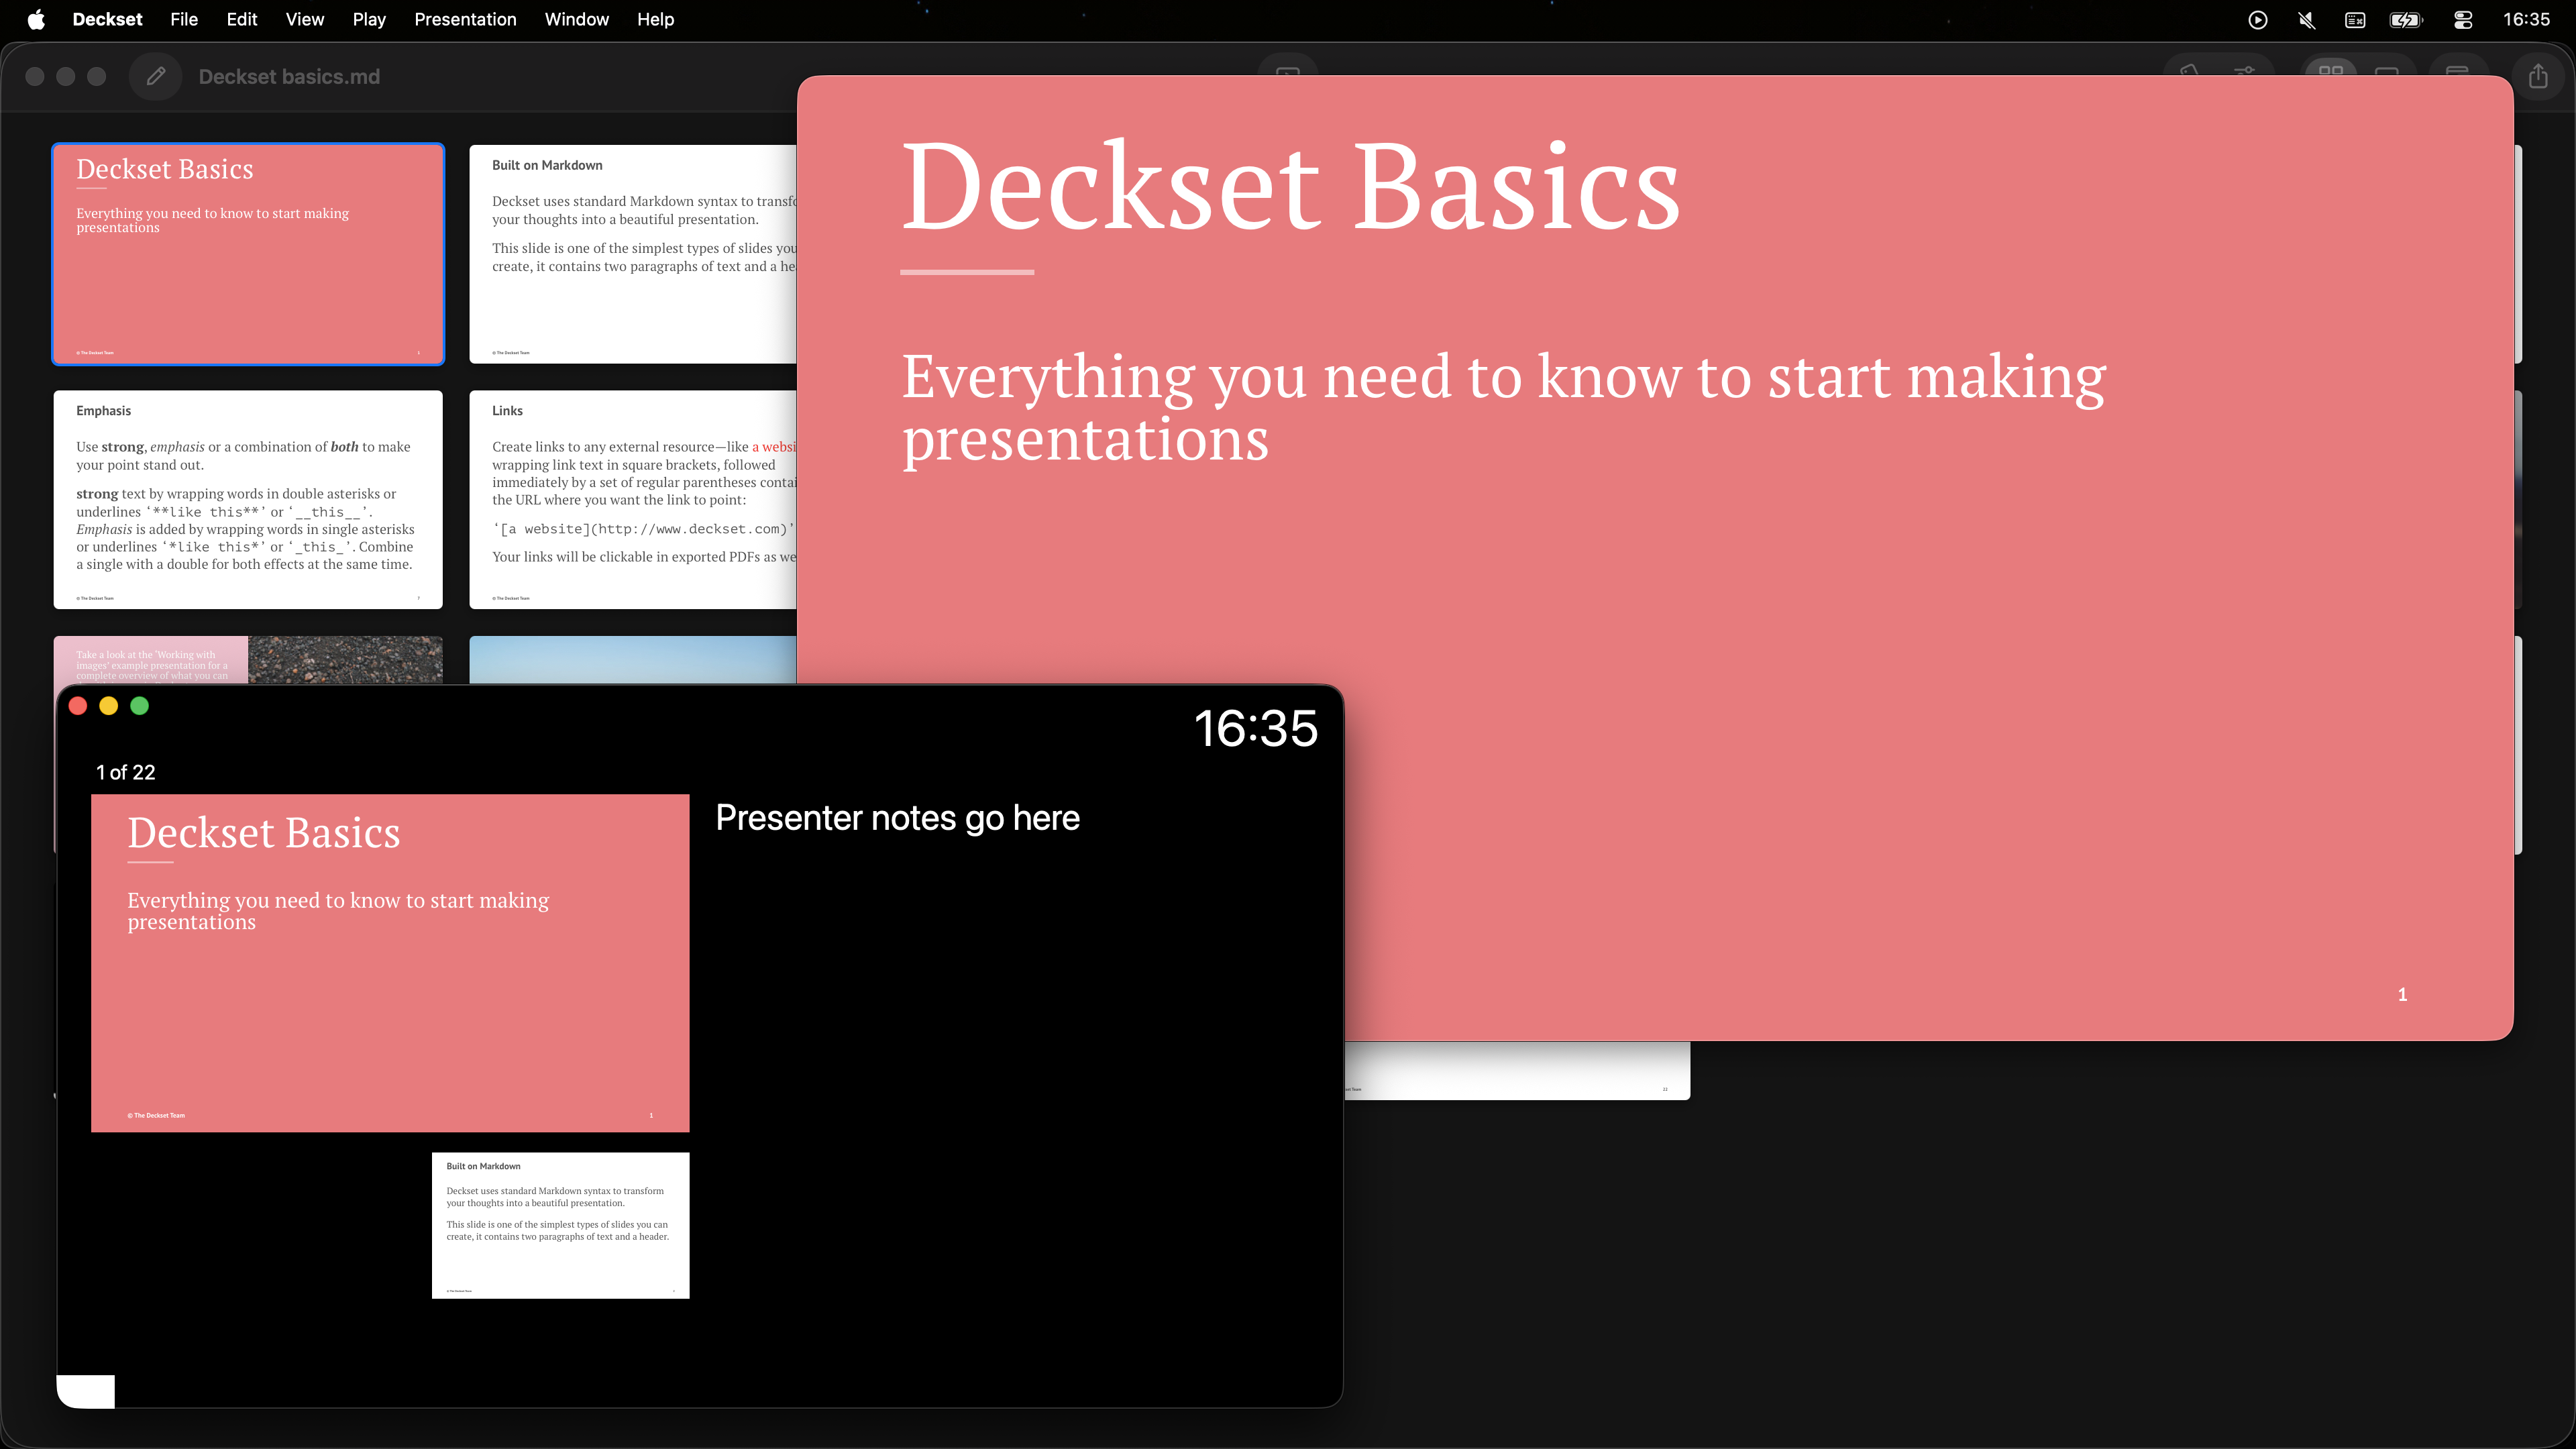Open the Apple menu
The height and width of the screenshot is (1449, 2576).
point(36,20)
